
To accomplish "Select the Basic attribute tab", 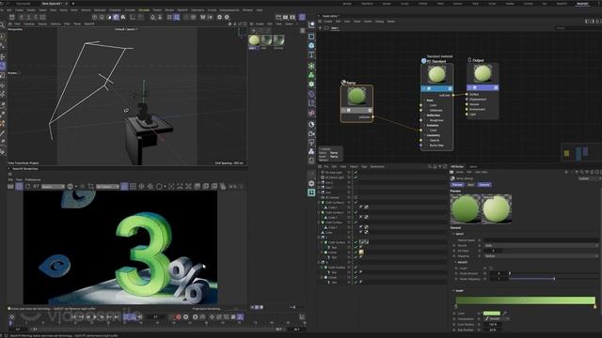I will point(470,185).
